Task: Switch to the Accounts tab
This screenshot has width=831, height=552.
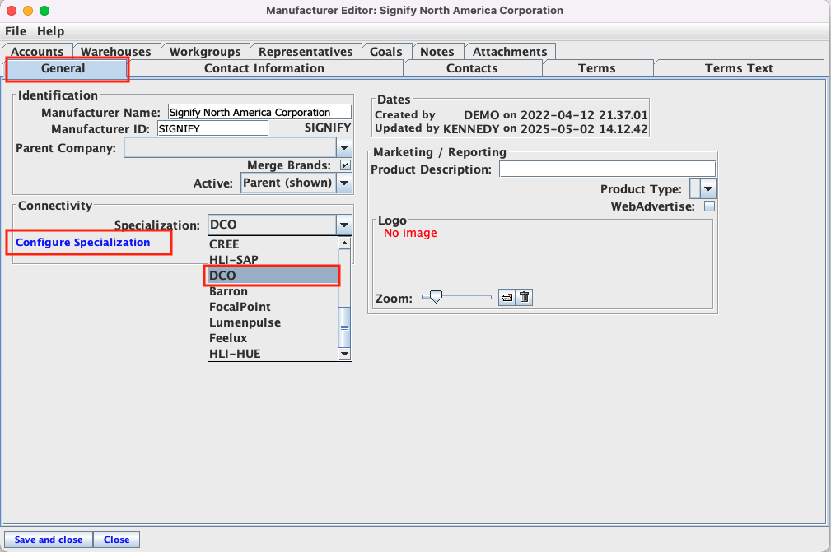Action: click(x=38, y=51)
